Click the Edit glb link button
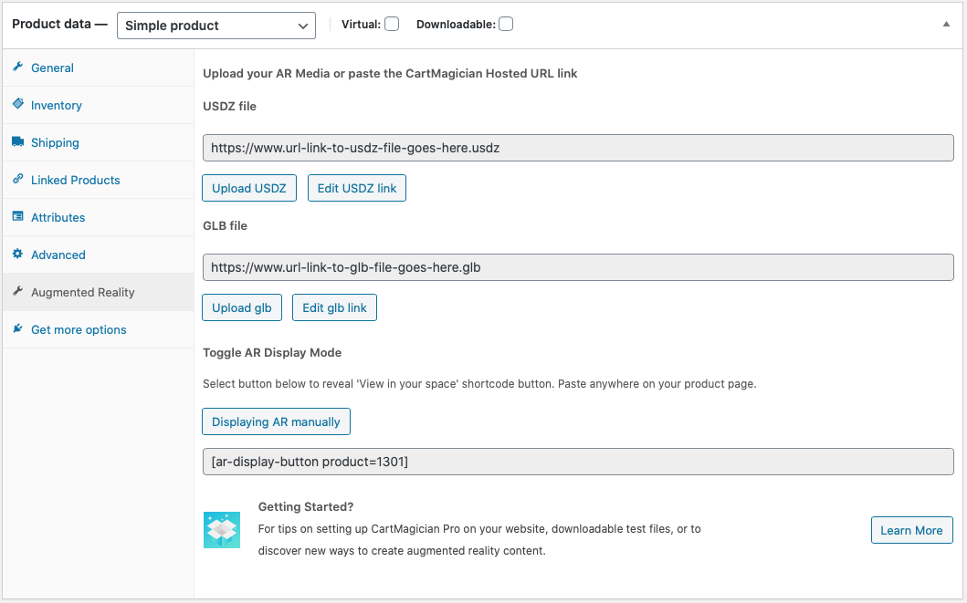This screenshot has height=603, width=967. (334, 307)
